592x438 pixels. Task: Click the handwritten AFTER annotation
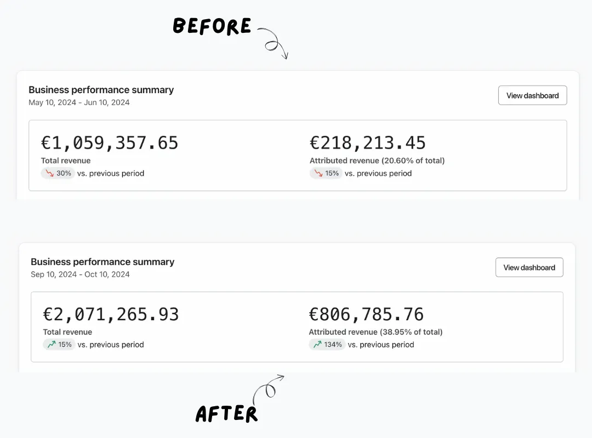[x=226, y=414]
